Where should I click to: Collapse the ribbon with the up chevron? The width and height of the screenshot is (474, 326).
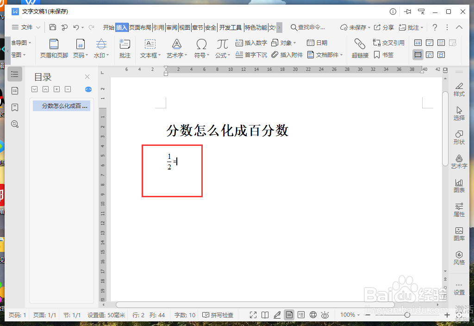click(x=459, y=27)
